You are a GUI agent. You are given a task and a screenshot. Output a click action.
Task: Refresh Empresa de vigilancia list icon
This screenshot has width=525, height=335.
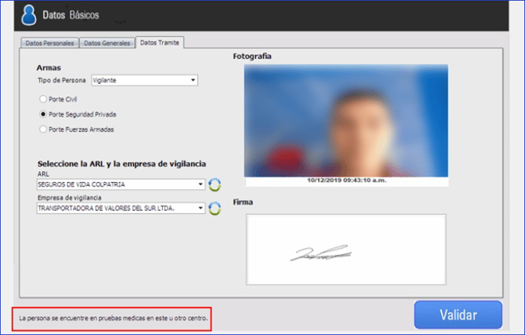tap(215, 208)
